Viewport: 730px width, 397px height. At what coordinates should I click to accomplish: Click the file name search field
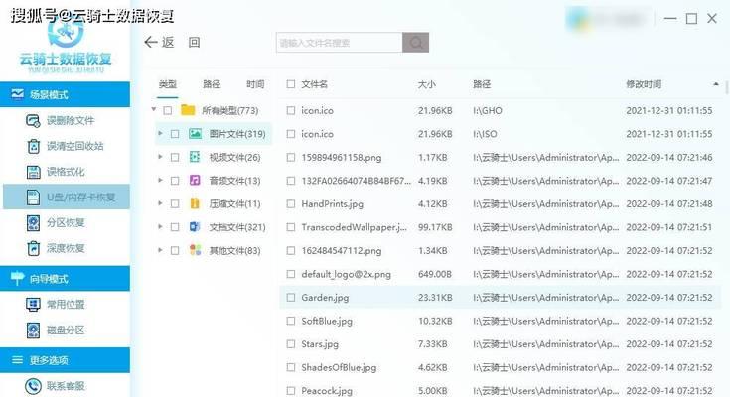tap(339, 43)
